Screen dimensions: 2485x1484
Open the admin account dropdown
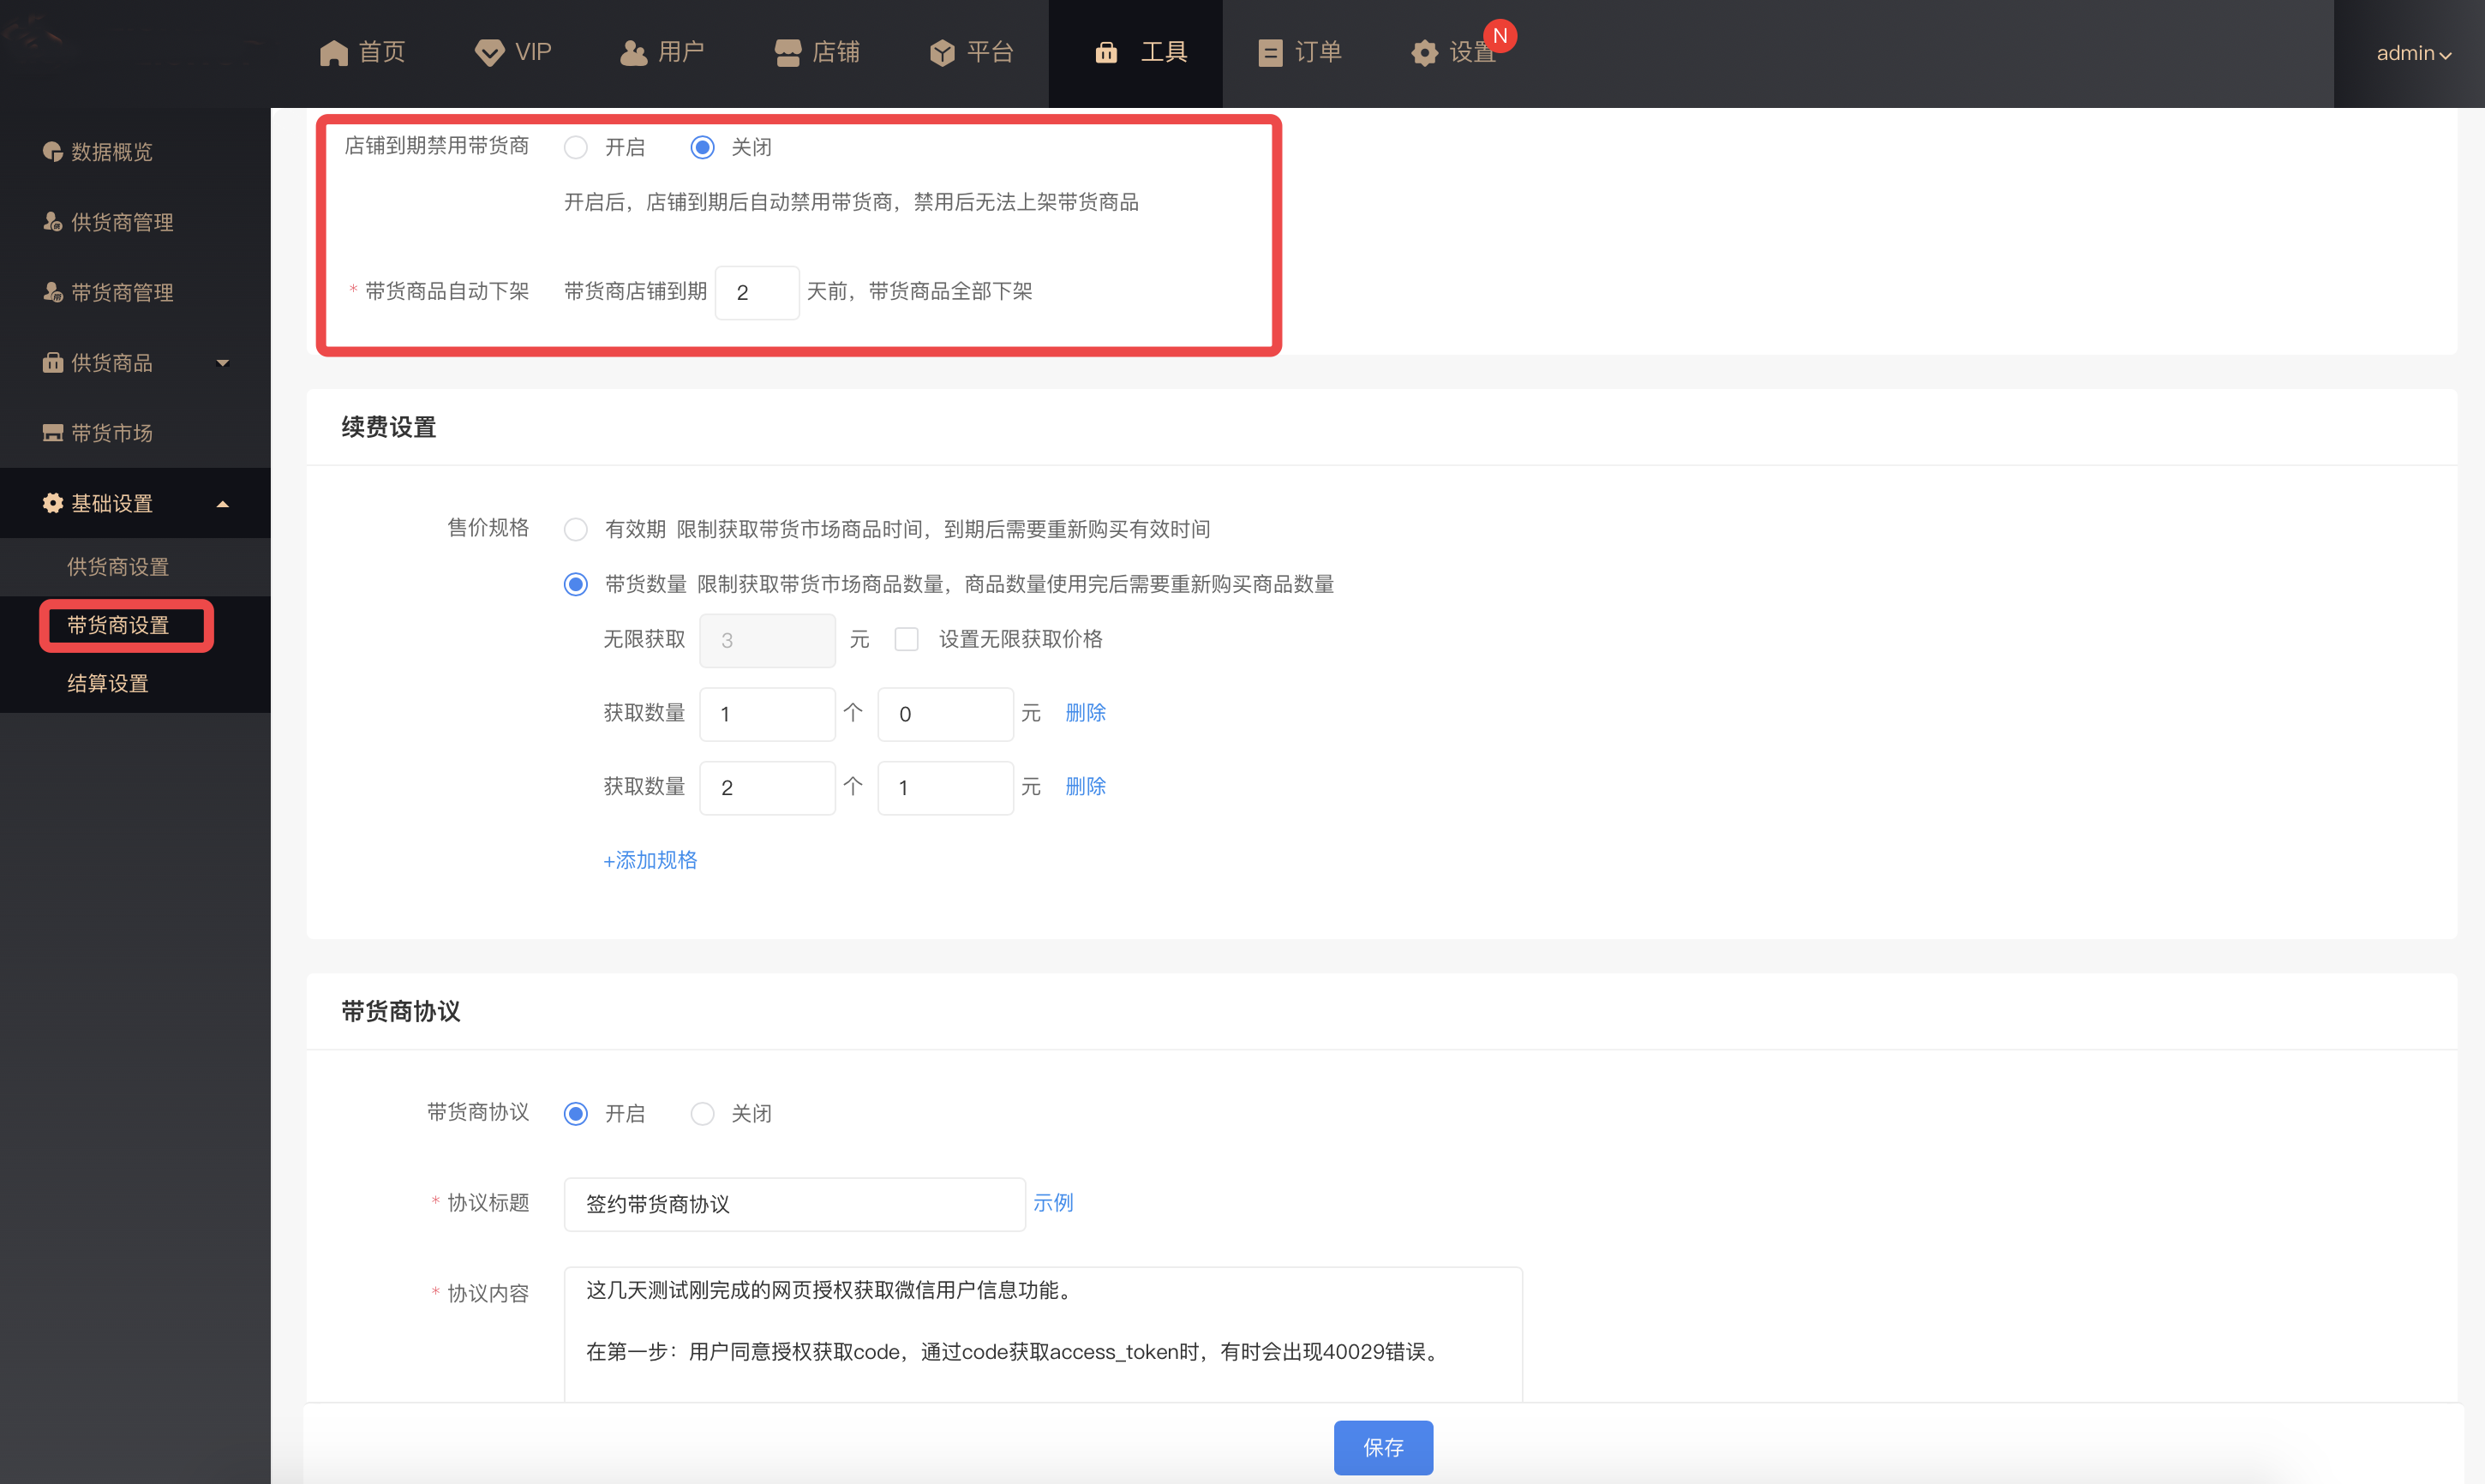click(2413, 54)
